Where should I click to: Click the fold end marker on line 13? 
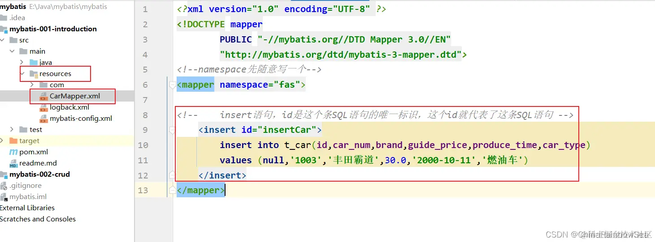click(172, 190)
